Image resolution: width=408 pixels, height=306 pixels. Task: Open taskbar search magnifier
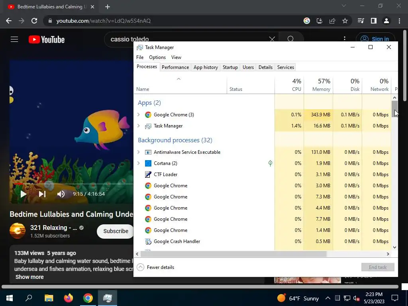coord(29,298)
